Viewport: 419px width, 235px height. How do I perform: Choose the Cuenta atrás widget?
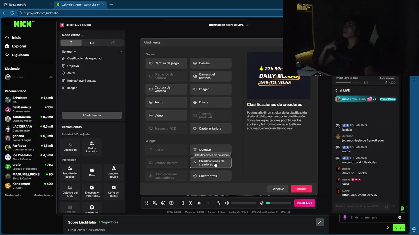(210, 176)
